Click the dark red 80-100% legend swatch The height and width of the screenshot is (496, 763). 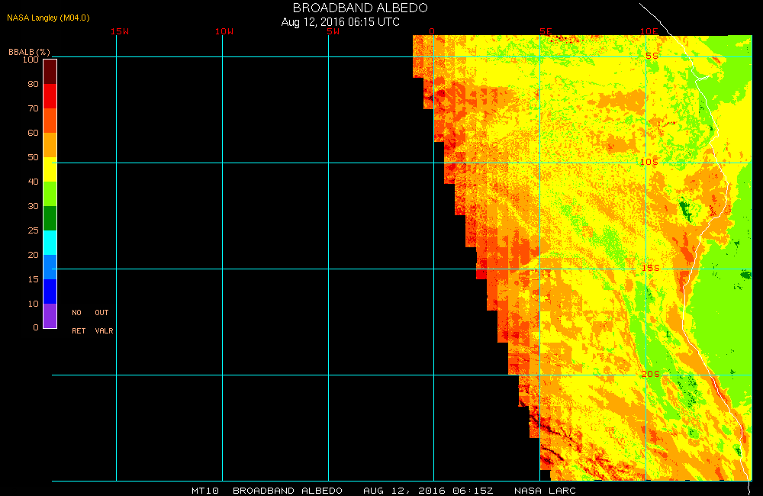[50, 71]
